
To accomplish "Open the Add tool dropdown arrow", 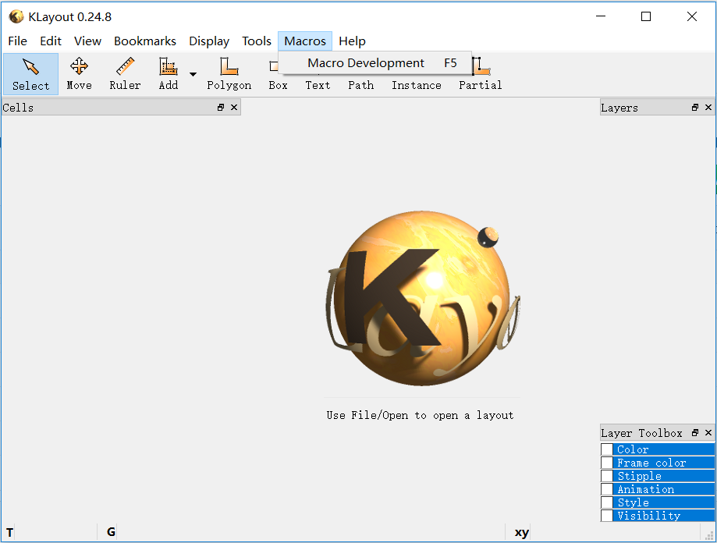I will pyautogui.click(x=193, y=74).
